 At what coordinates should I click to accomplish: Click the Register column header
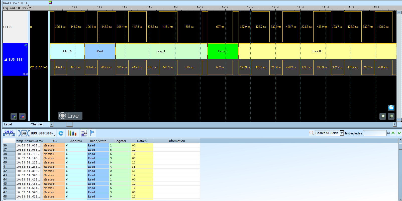(x=120, y=141)
